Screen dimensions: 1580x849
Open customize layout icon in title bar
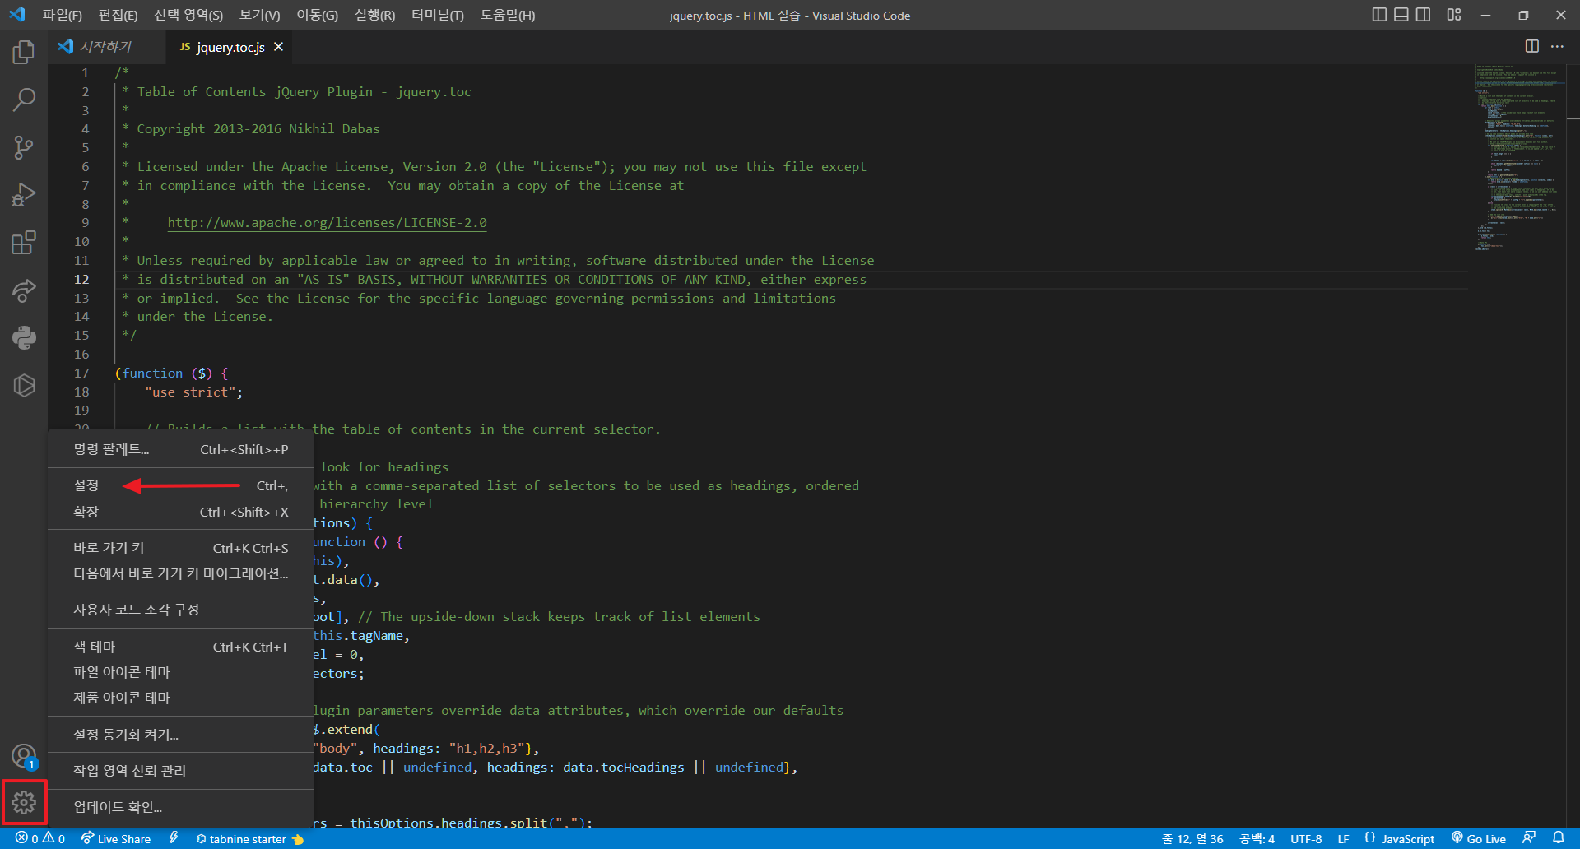[x=1454, y=15]
